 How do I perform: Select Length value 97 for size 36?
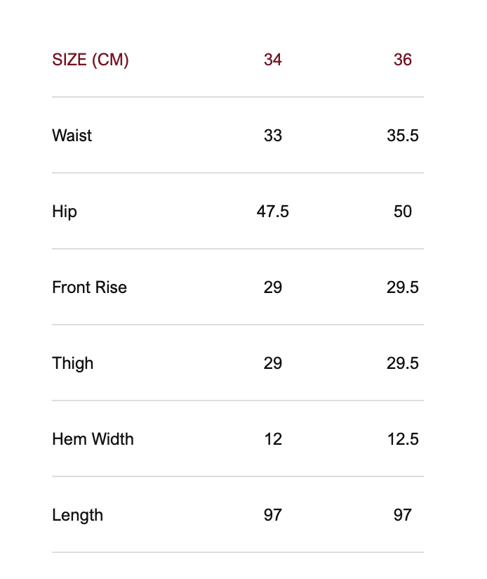403,515
